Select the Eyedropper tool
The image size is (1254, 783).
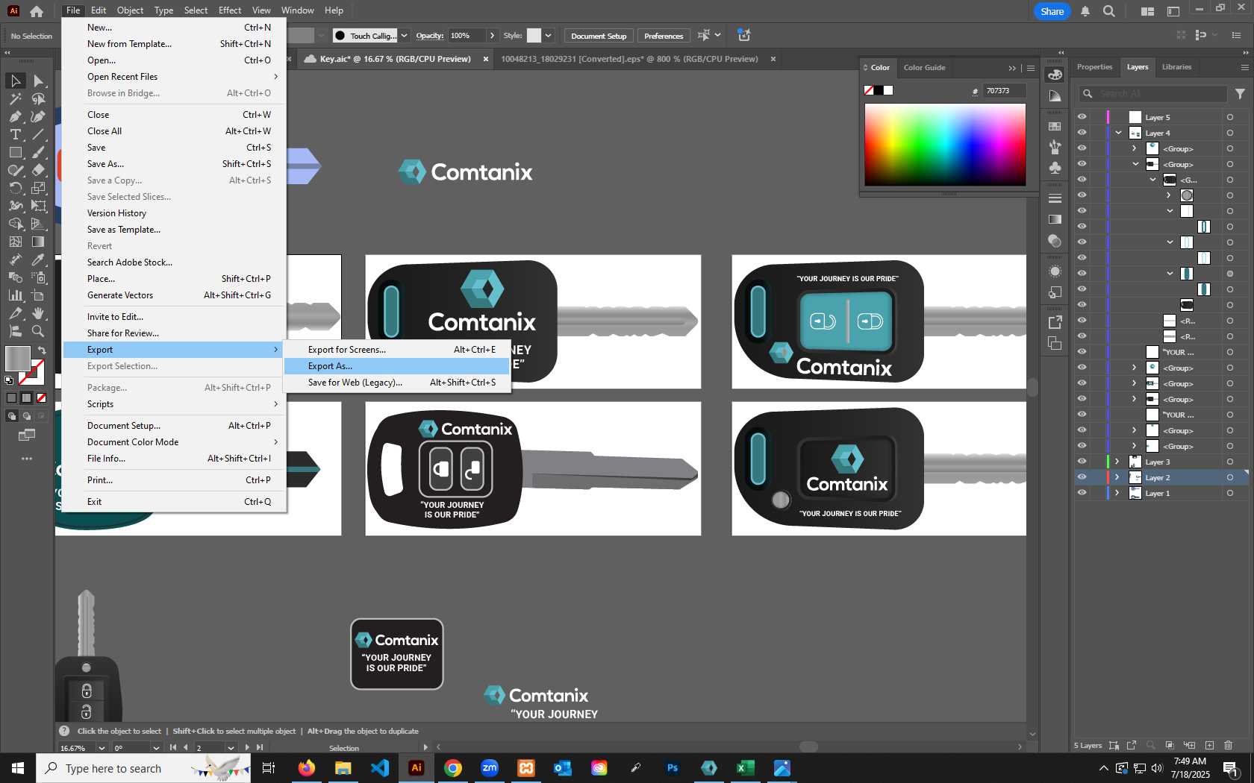[39, 260]
